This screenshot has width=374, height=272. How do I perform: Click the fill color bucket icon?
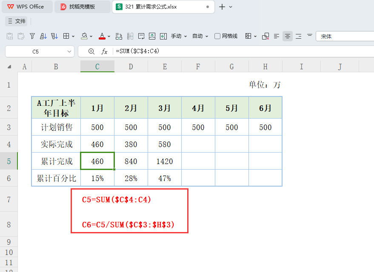(84, 36)
